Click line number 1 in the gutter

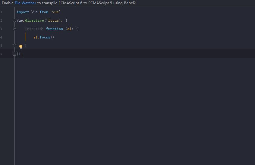pyautogui.click(x=1, y=12)
